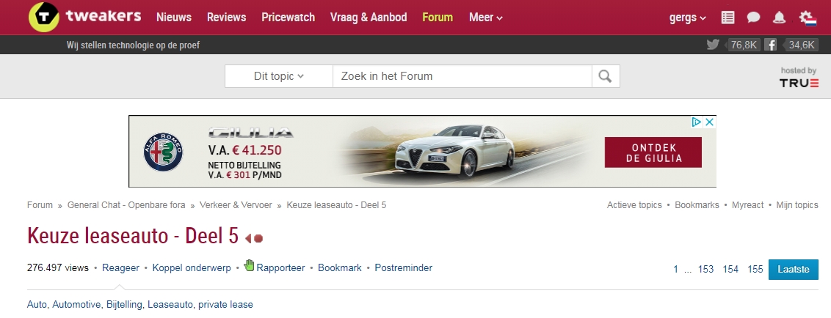Viewport: 831px width, 318px height.
Task: Click the Alfa Romeo logo in ad
Action: tap(163, 152)
